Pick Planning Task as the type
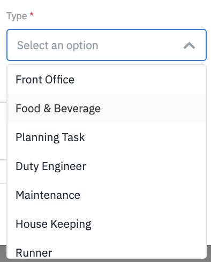This screenshot has height=262, width=211. [107, 137]
